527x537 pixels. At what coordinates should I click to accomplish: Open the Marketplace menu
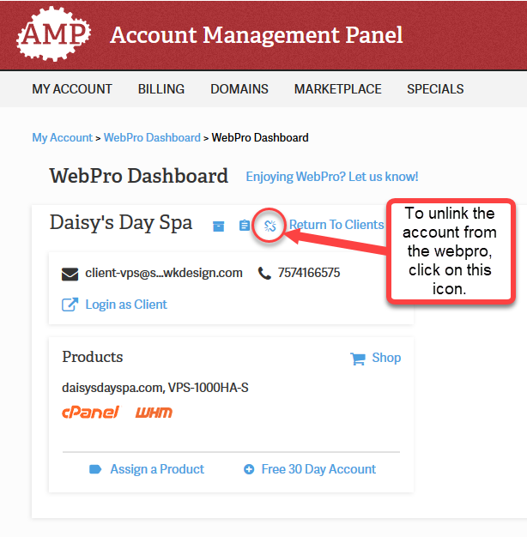[x=337, y=89]
